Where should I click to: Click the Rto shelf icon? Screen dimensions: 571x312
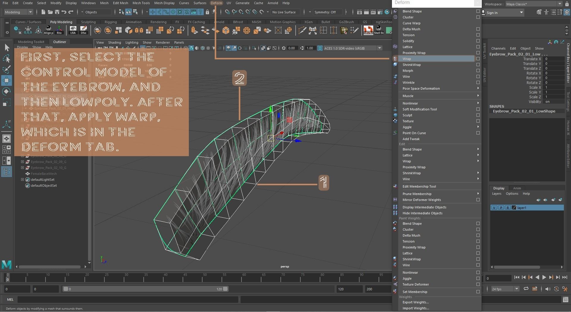click(59, 30)
